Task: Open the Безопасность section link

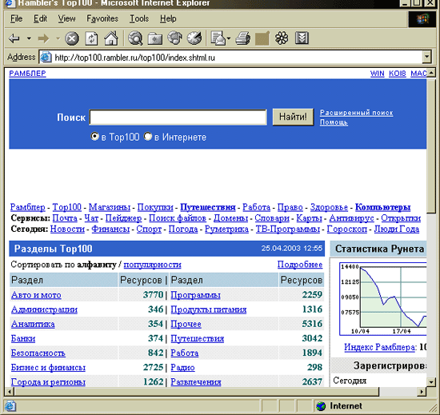Action: (x=38, y=353)
